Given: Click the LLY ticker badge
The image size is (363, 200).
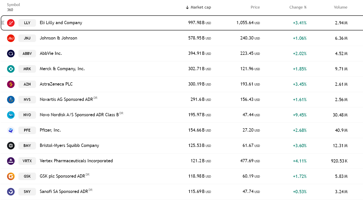Looking at the screenshot, I should click(x=27, y=23).
